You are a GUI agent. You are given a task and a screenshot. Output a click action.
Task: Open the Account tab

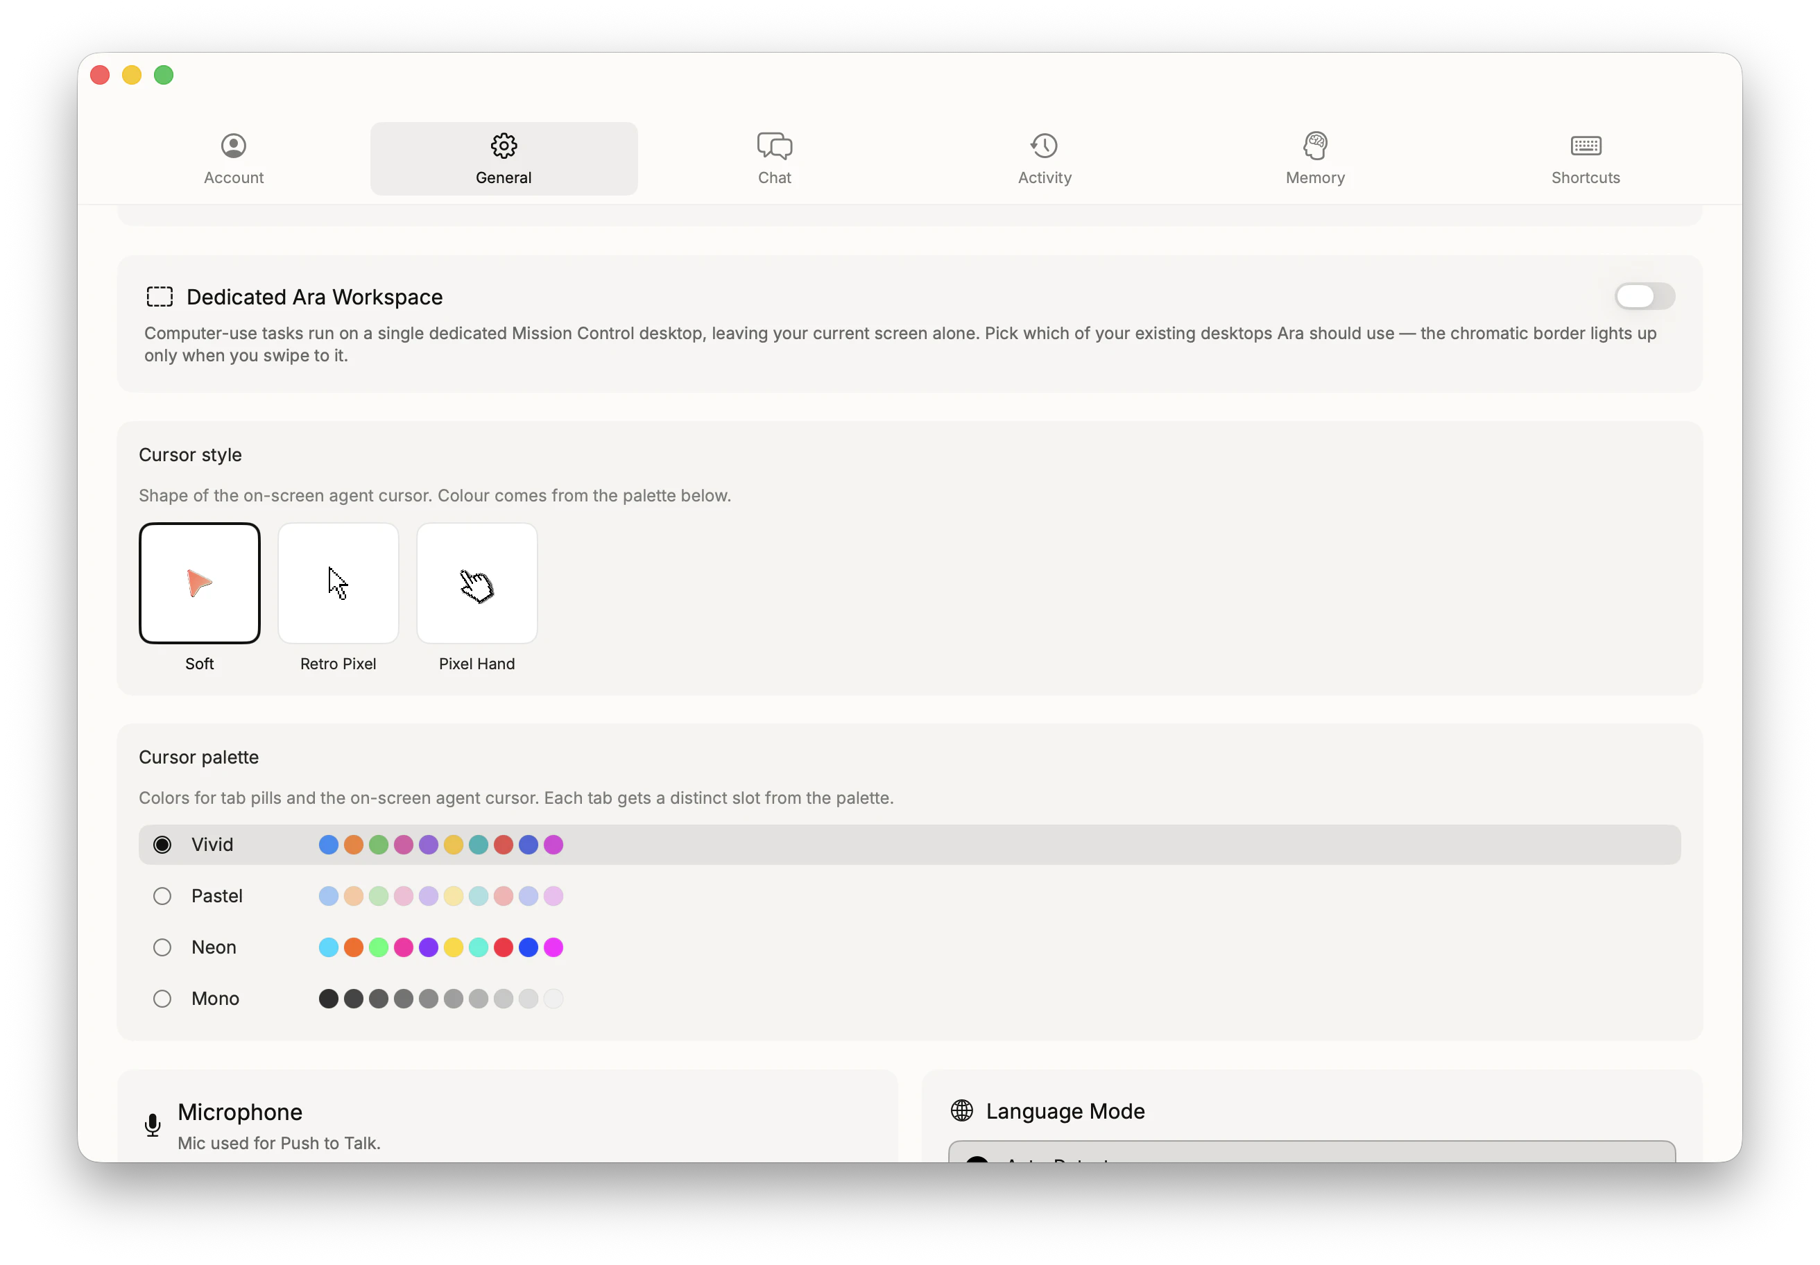(233, 159)
